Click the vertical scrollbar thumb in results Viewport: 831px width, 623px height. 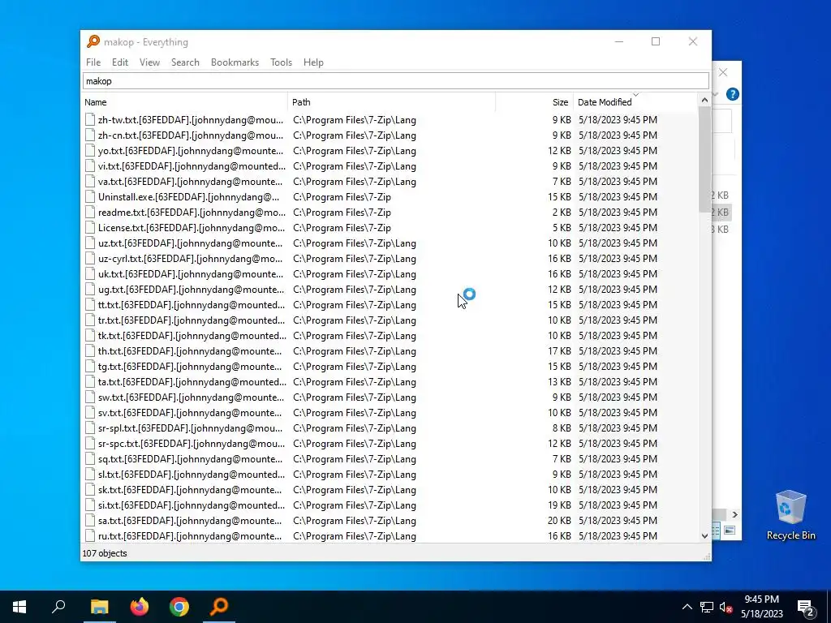[704, 159]
